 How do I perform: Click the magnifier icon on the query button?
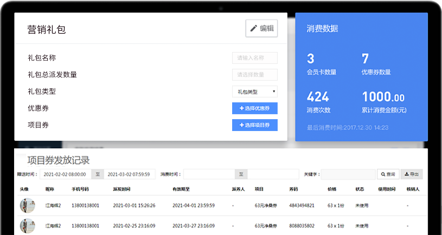(x=383, y=174)
